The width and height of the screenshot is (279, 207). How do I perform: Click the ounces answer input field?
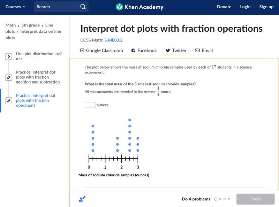tap(90, 105)
